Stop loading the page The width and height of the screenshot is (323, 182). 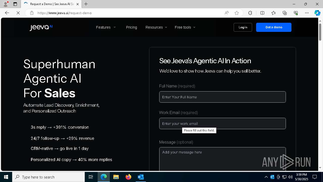pyautogui.click(x=18, y=13)
